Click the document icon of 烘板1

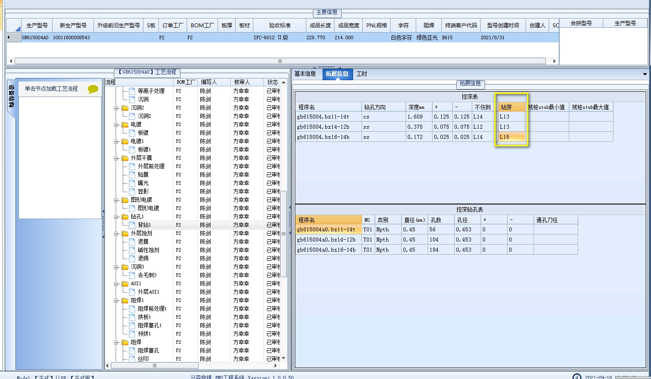[132, 317]
